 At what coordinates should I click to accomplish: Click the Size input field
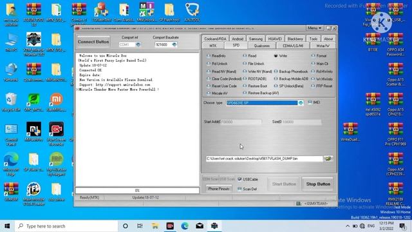click(x=301, y=122)
